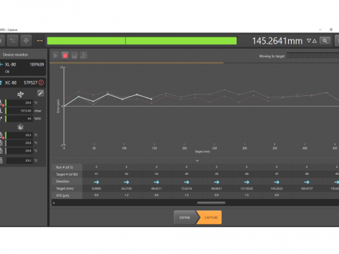Click the first material temperature field
This screenshot has width=339, height=254.
(19, 135)
